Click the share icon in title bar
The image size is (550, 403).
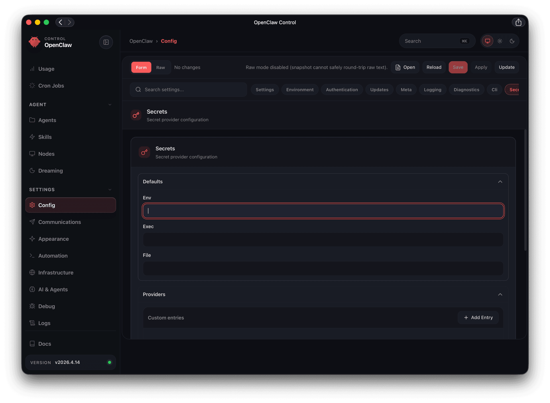(518, 22)
